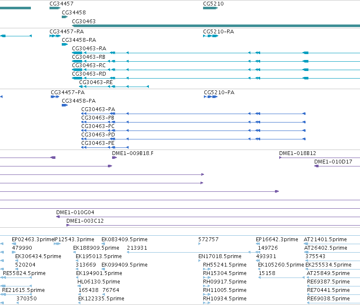
Task: Select the CG30463 gene label
Action: [x=84, y=21]
